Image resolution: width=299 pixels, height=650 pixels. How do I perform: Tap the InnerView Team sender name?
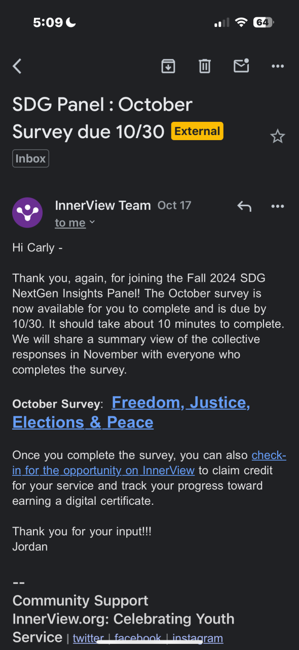point(103,205)
